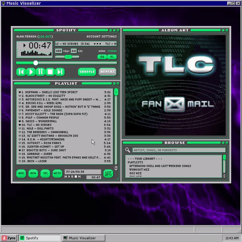Click the mini next-track icon under playlist timer

click(x=79, y=177)
